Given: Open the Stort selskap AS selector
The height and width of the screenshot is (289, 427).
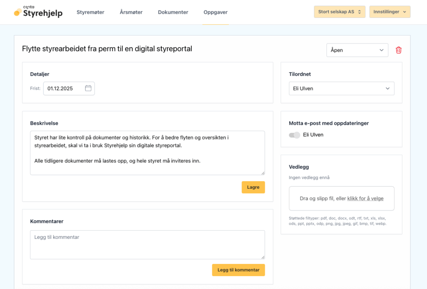Looking at the screenshot, I should 339,12.
